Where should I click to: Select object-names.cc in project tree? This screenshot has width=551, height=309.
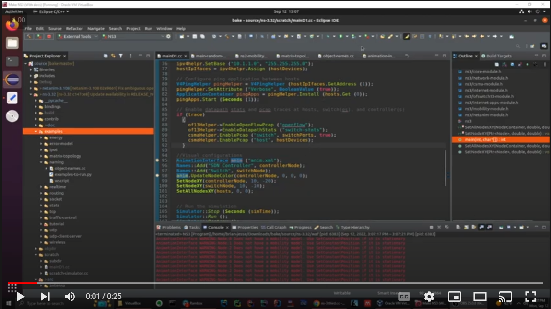[70, 168]
